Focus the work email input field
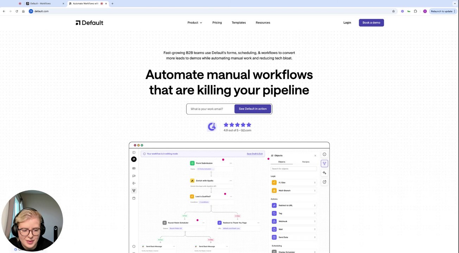The width and height of the screenshot is (459, 253). pos(211,109)
